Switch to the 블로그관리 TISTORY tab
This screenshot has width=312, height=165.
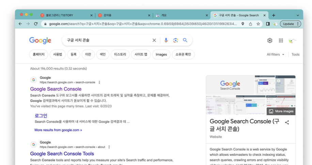pos(66,15)
